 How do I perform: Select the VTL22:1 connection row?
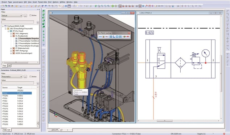[17, 124]
